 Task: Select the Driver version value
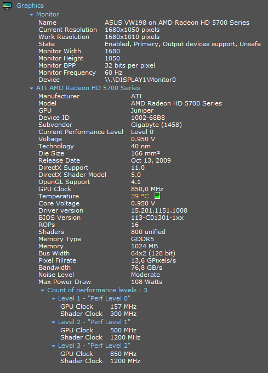click(159, 210)
